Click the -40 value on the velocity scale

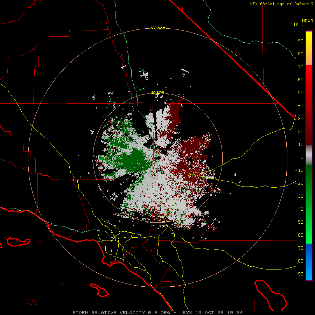(299, 209)
